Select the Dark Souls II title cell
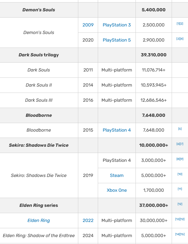 click(39, 85)
